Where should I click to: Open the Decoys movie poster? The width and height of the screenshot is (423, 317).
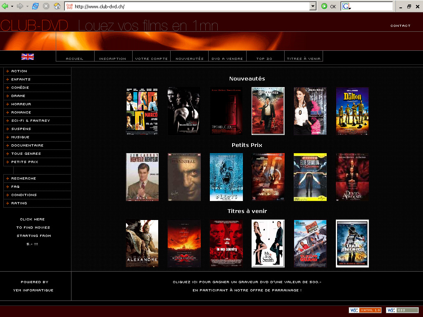226,177
